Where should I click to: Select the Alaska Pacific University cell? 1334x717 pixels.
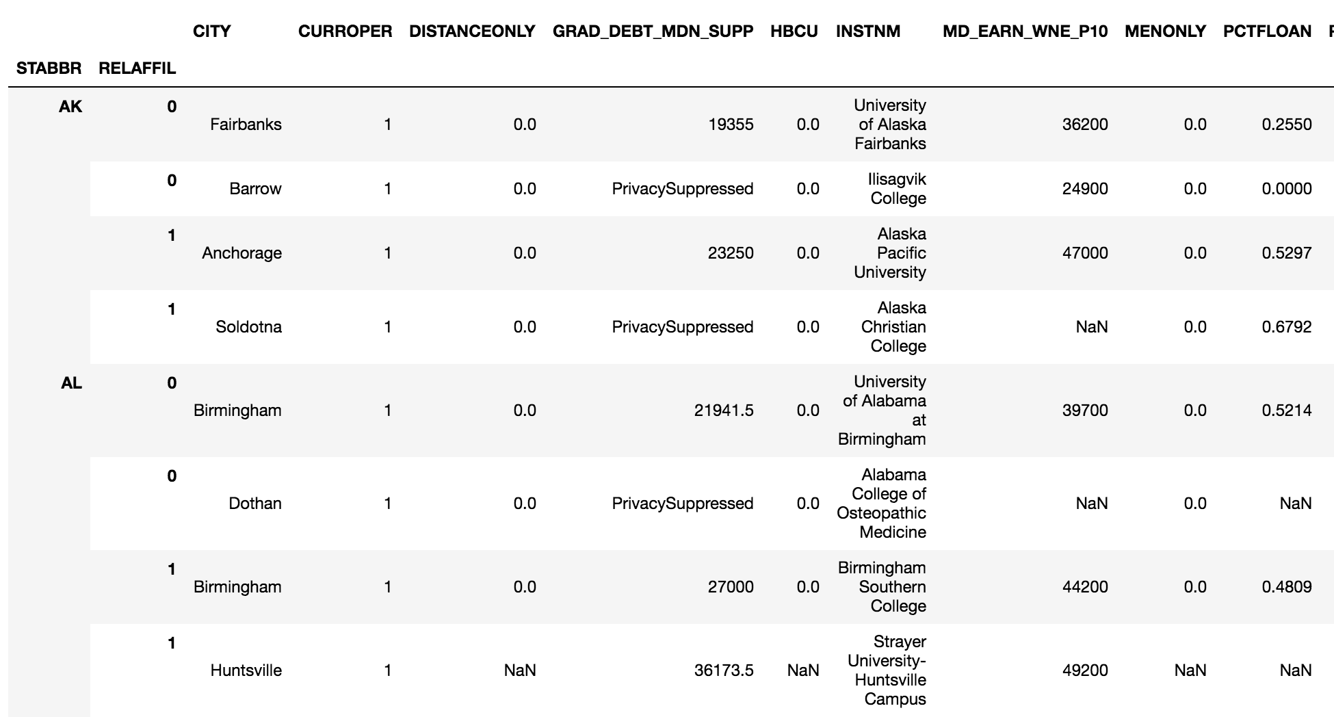click(x=890, y=253)
